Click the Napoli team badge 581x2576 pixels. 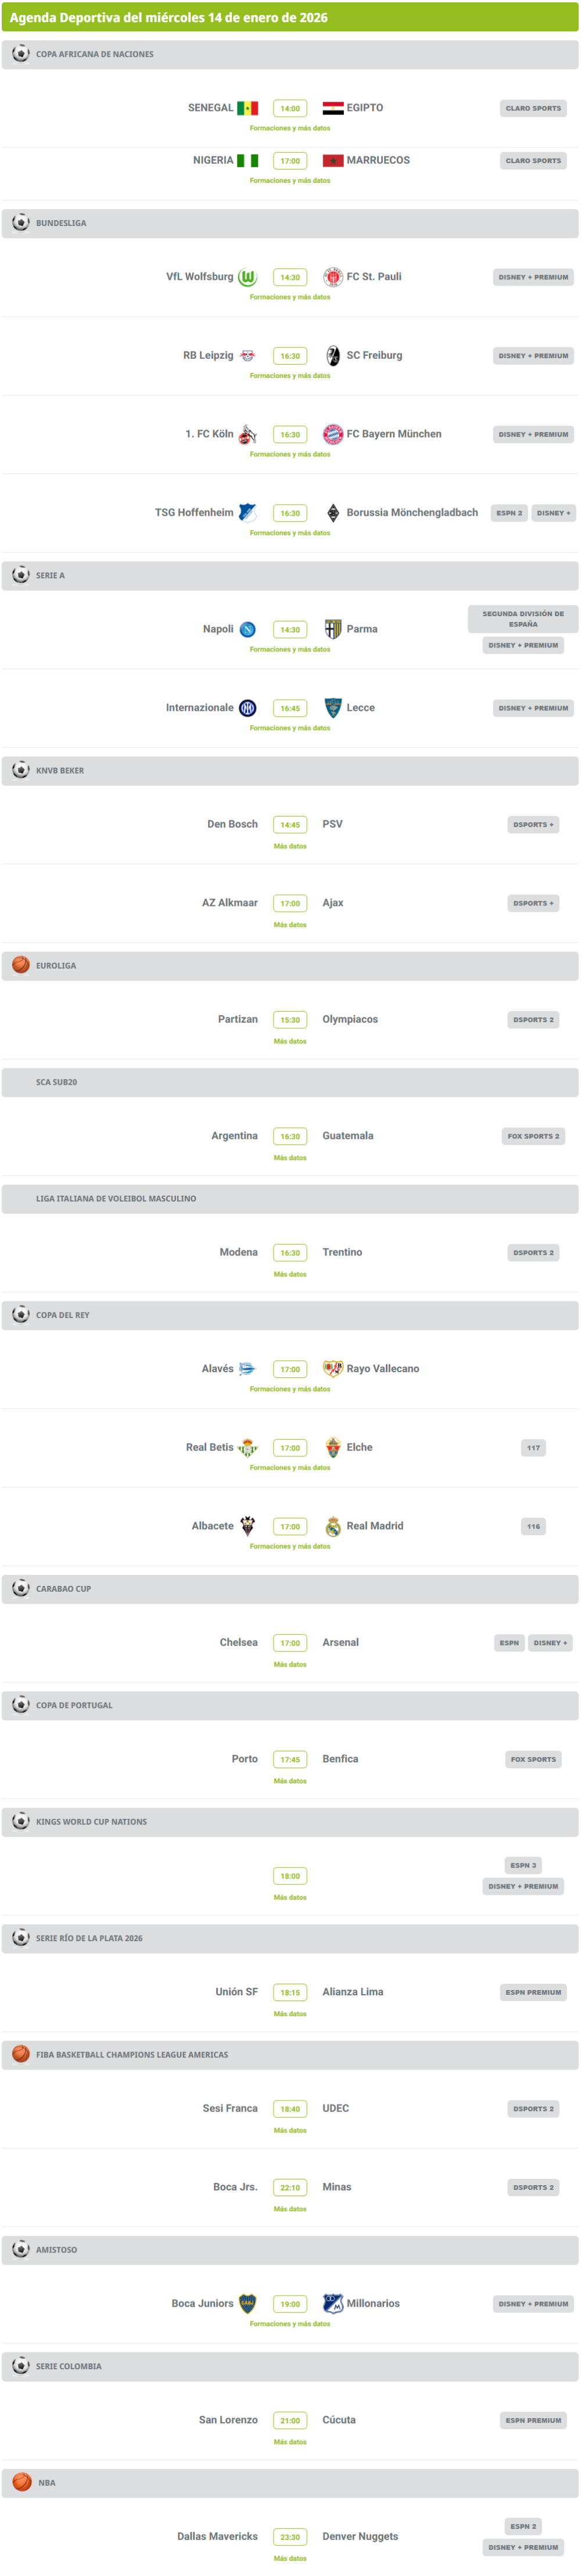coord(247,629)
